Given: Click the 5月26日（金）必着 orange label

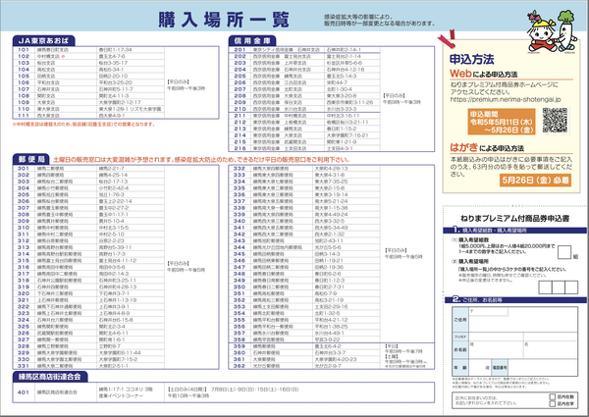Looking at the screenshot, I should (x=535, y=181).
